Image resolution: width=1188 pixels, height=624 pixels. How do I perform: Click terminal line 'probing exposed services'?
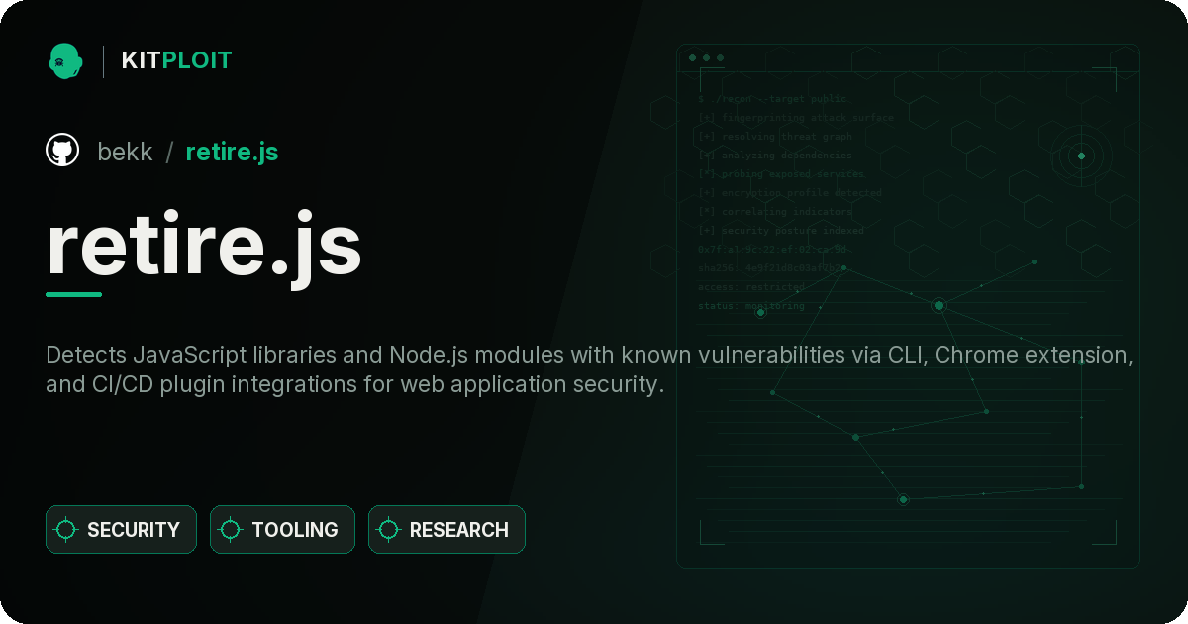coord(781,174)
